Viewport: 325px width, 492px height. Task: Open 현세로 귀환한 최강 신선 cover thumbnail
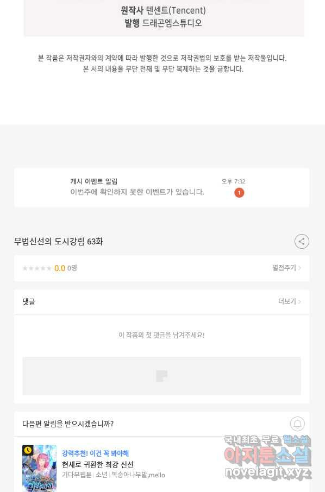coord(39,468)
